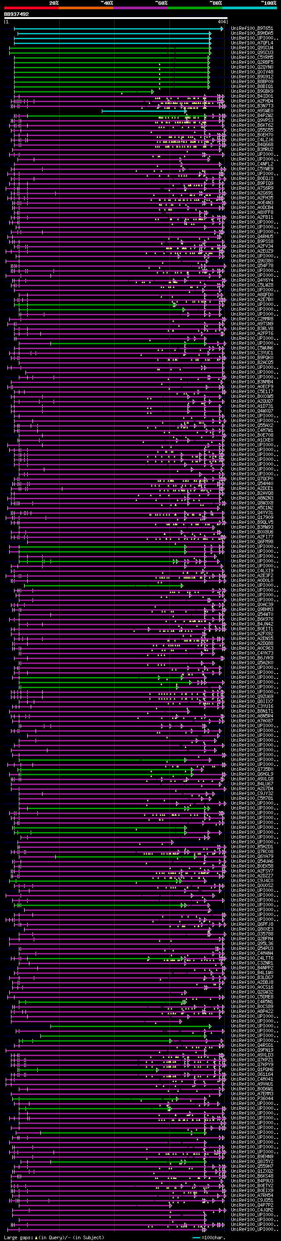Click the UniRef100_A9SWE0 label
Image resolution: width=281 pixels, height=1241 pixels.
[252, 111]
